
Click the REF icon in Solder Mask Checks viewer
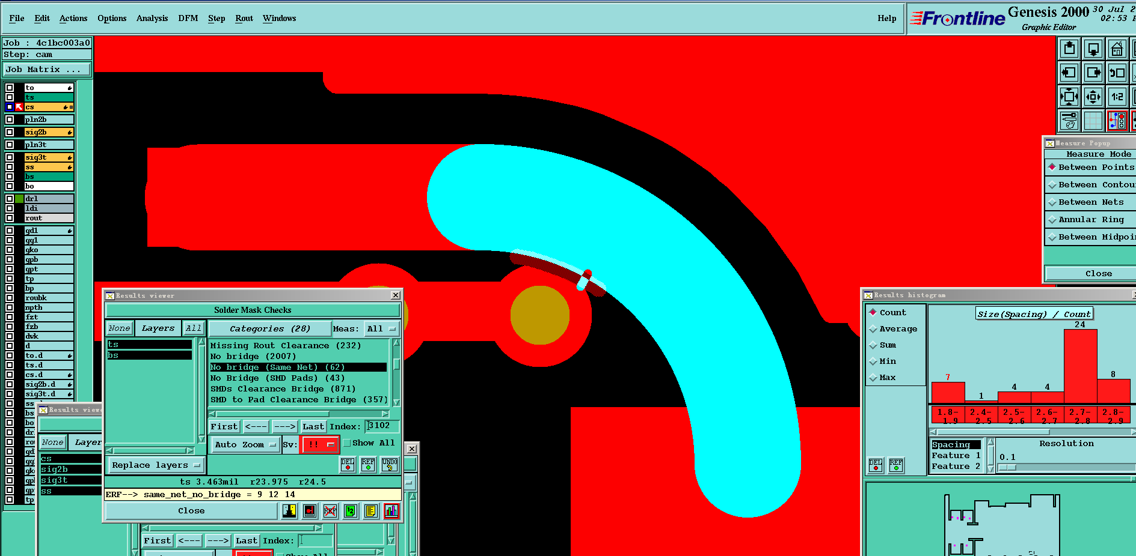[368, 464]
